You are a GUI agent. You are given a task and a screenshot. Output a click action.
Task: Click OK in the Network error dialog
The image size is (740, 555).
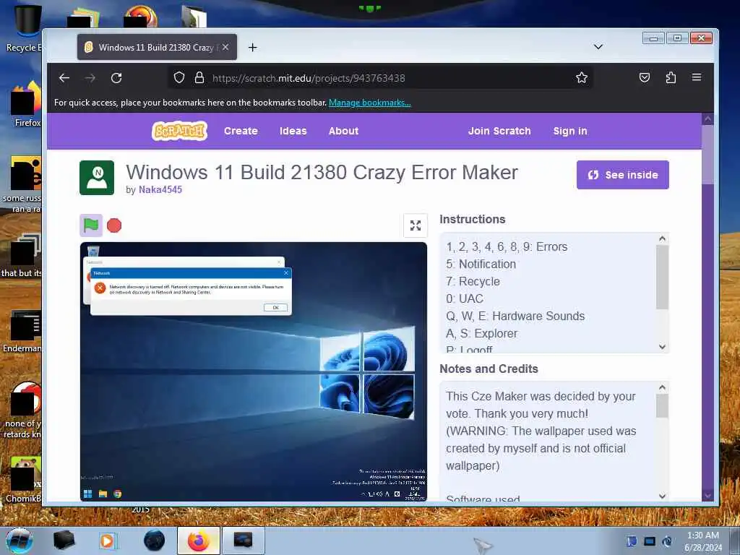(x=275, y=307)
